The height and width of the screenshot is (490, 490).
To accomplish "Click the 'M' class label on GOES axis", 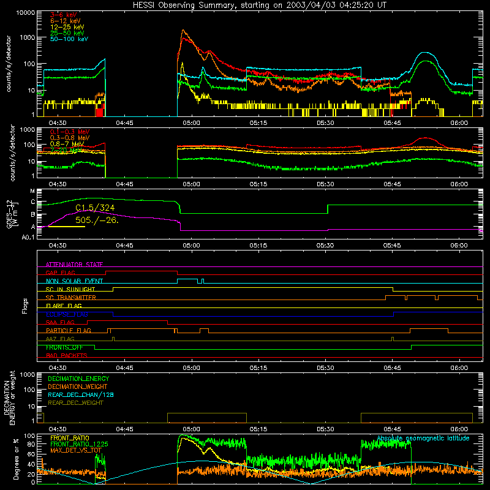I will click(x=32, y=191).
